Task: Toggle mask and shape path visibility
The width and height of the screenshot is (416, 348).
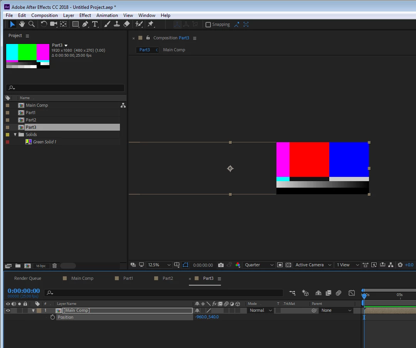Action: 185,265
